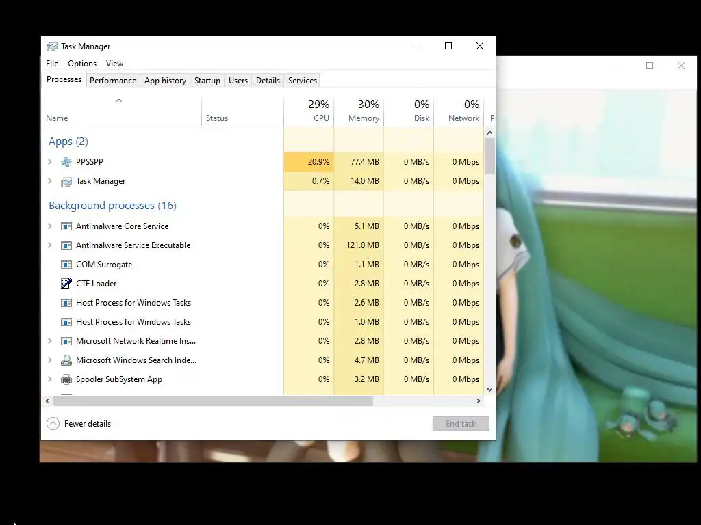
Task: Click PPSSPP's 20.9% CPU value
Action: [309, 161]
